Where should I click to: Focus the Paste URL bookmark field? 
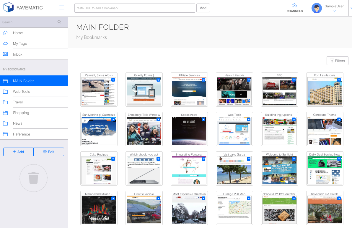click(135, 8)
